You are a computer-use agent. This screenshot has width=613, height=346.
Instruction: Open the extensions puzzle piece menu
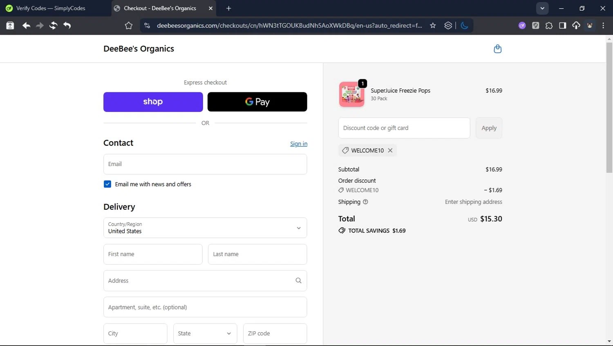pyautogui.click(x=549, y=26)
